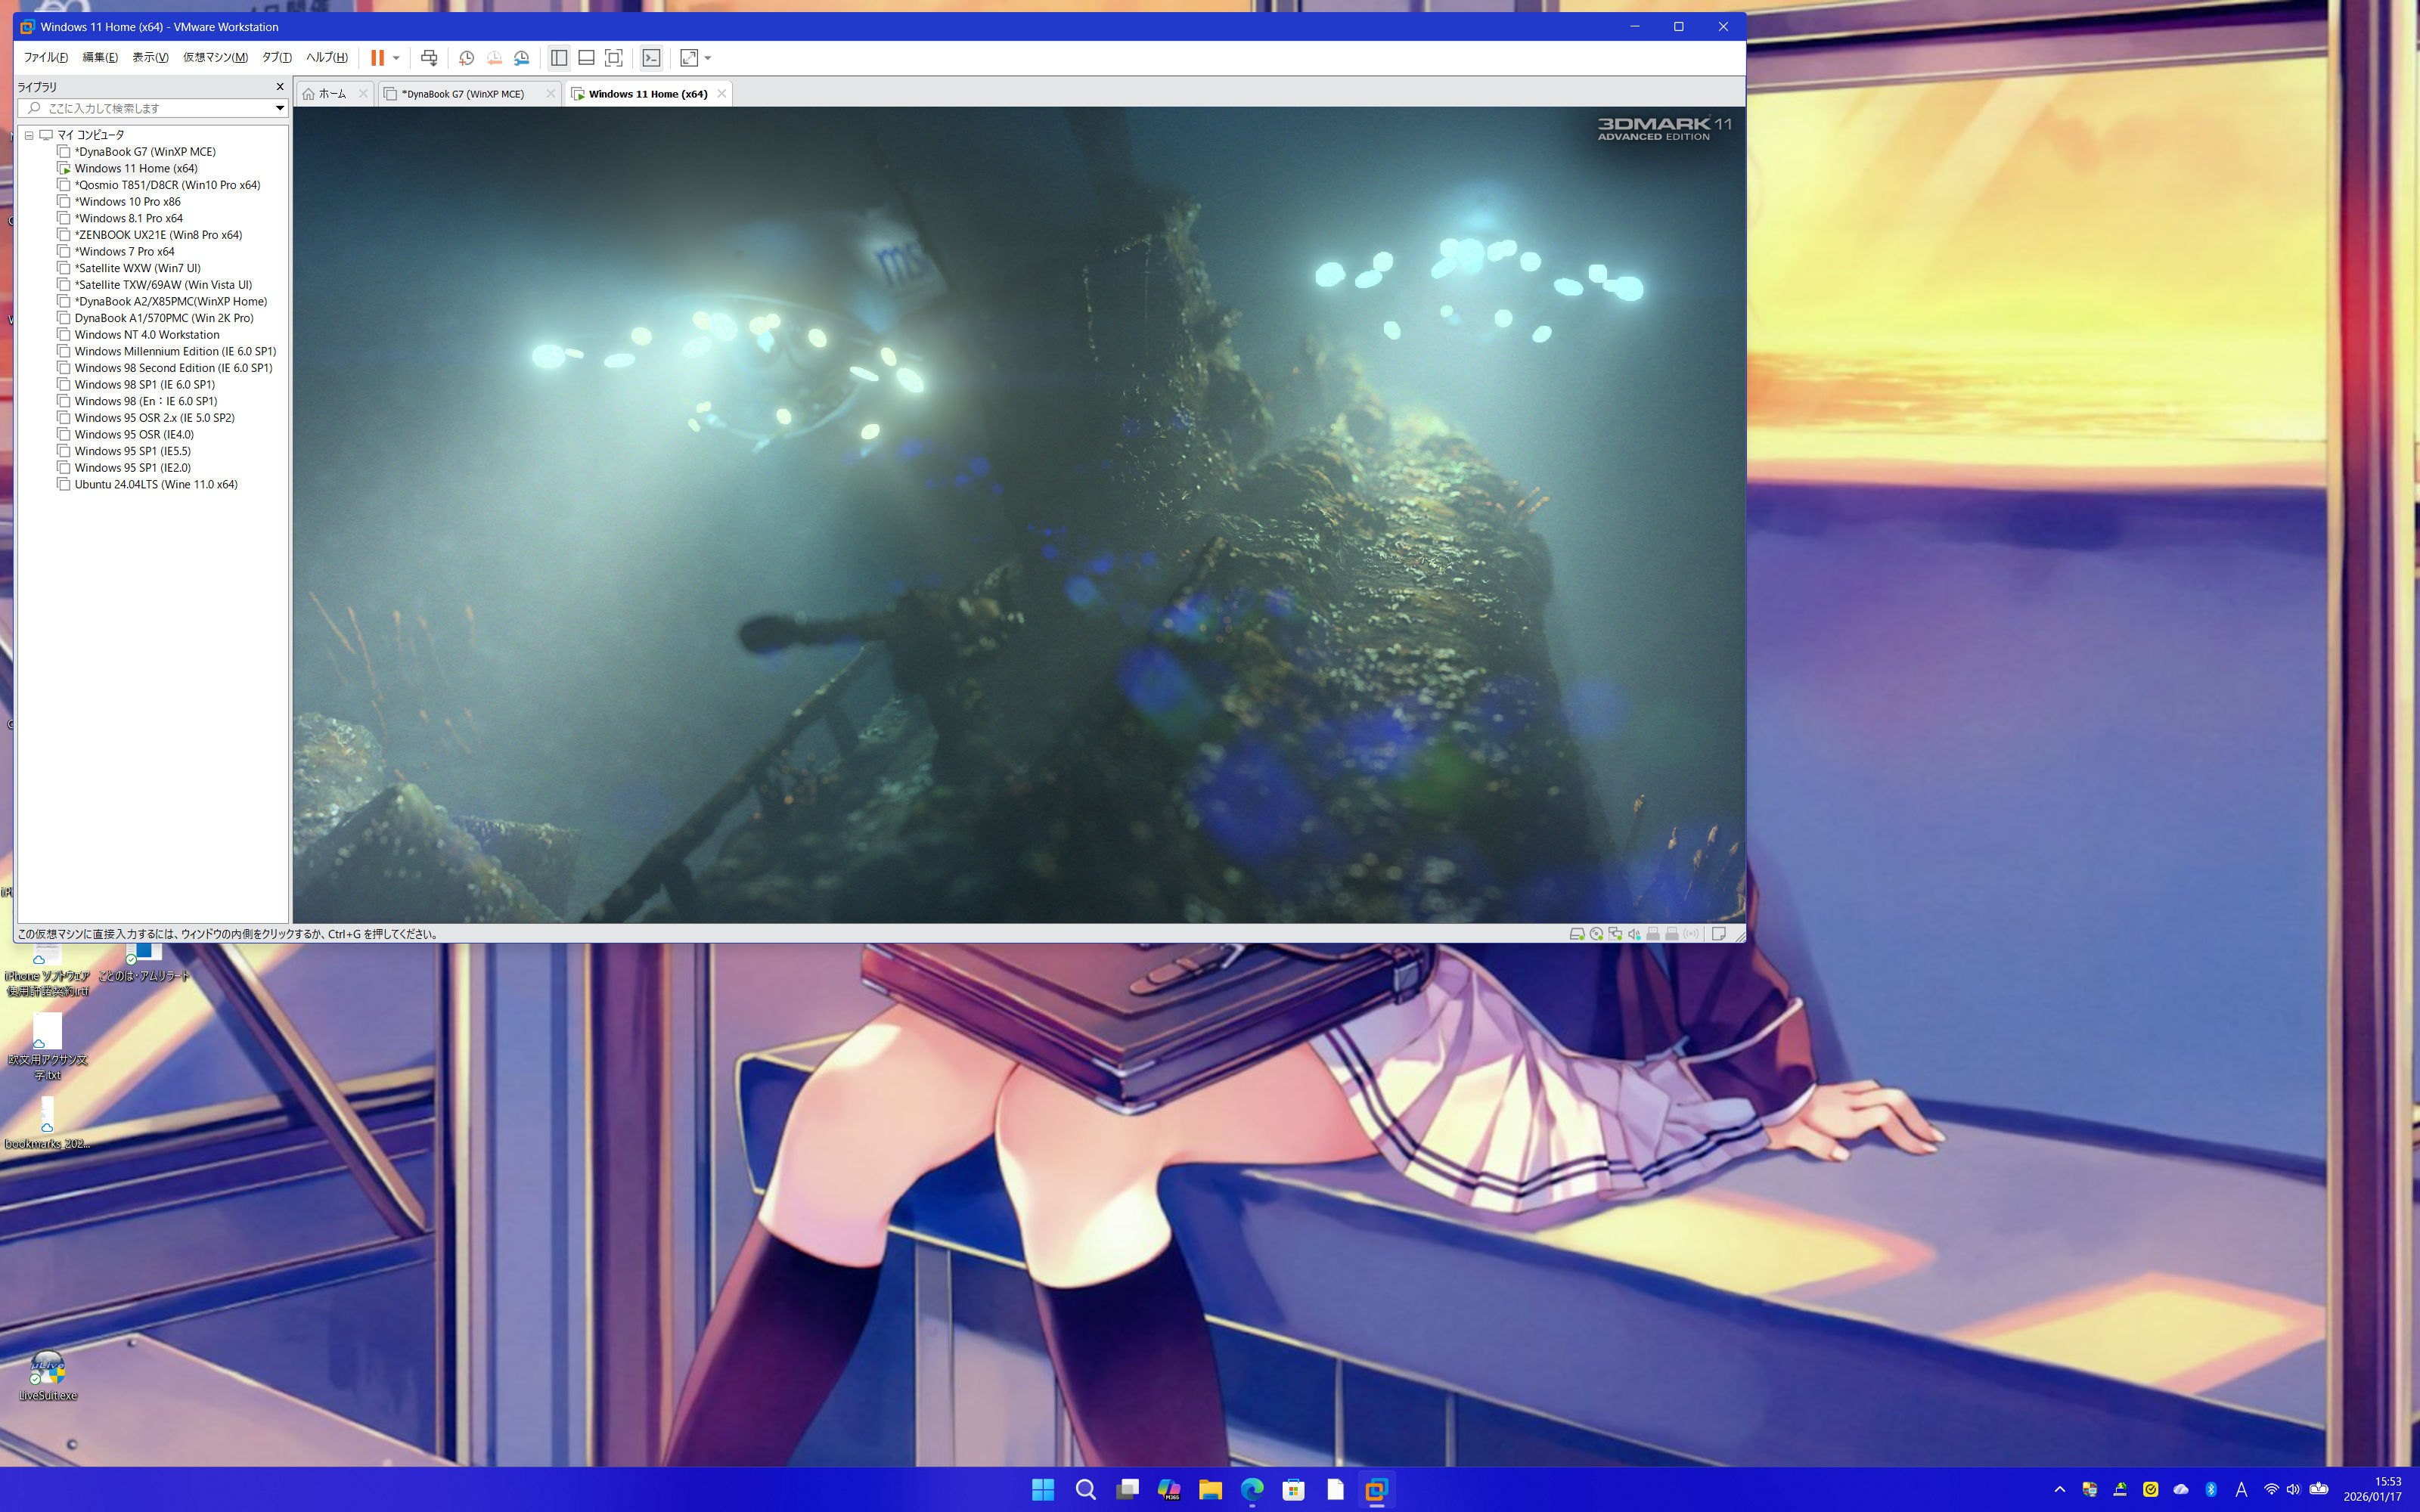Click the Revert to snapshot icon
Screen dimensions: 2420x1512
click(x=494, y=58)
